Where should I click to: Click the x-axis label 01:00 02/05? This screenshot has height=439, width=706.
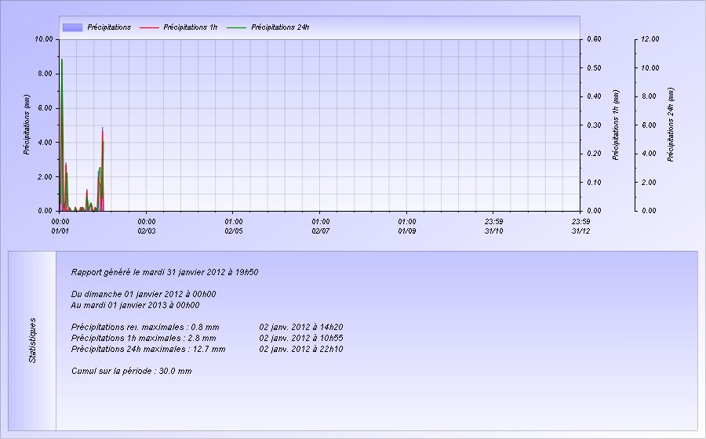point(233,227)
